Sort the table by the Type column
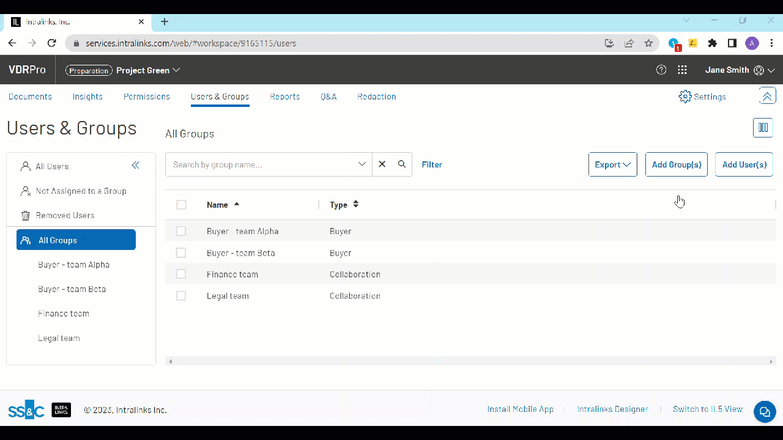The image size is (783, 440). (x=344, y=205)
